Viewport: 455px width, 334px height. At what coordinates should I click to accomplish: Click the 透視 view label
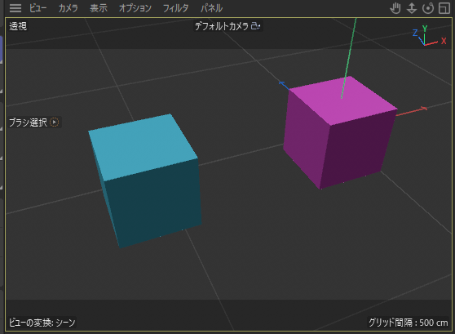click(x=18, y=26)
